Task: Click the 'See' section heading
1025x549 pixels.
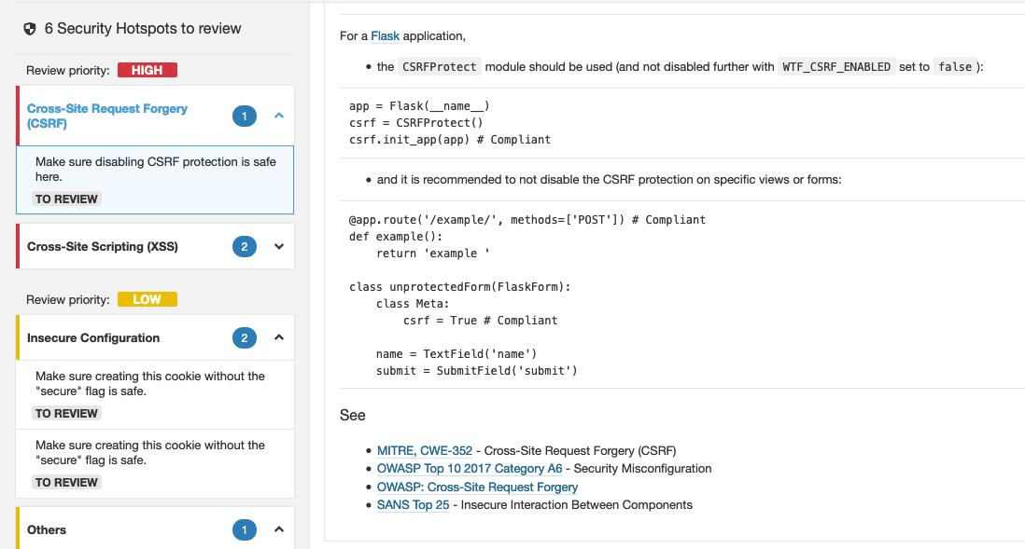Action: (352, 415)
